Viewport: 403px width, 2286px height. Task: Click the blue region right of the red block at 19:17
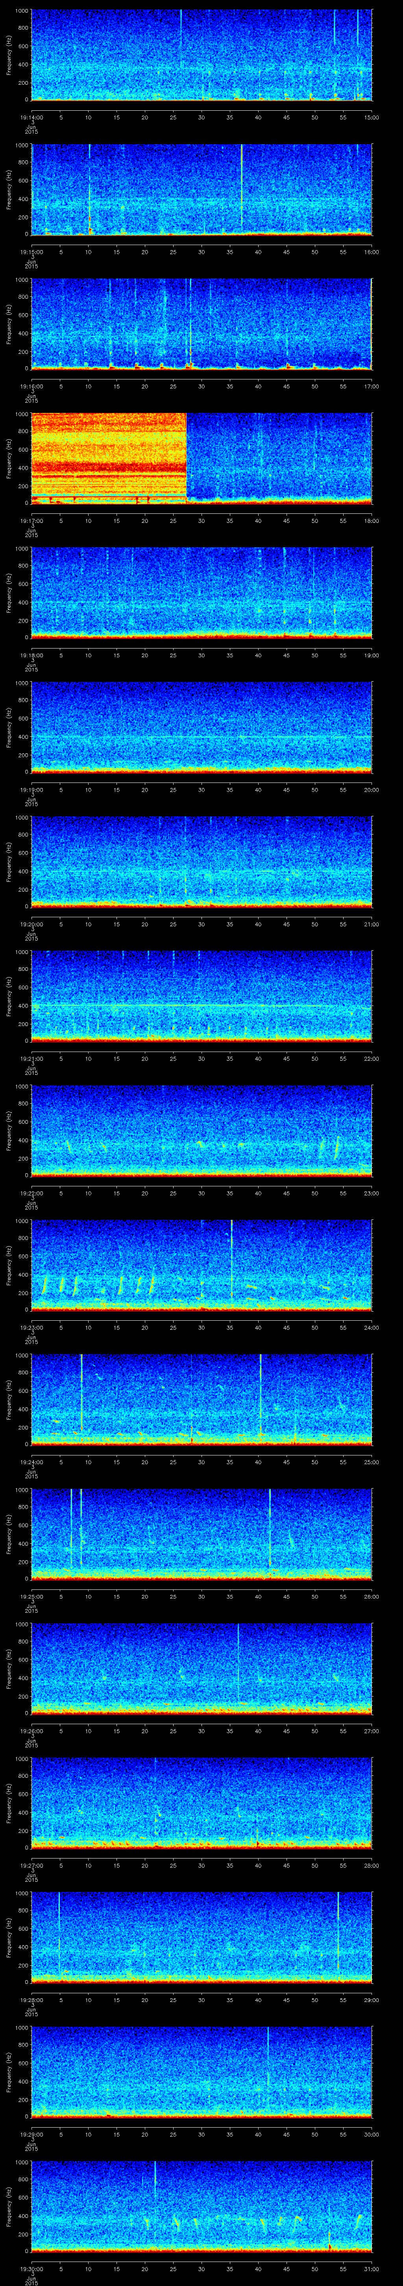coord(279,457)
